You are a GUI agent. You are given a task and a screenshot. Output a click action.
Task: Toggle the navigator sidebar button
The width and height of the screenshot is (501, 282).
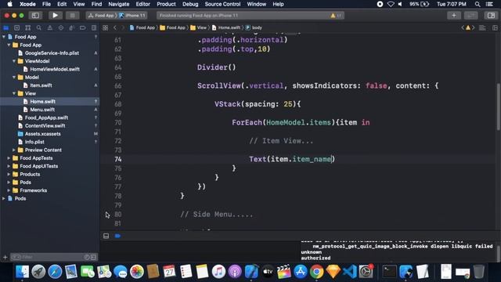[35, 16]
